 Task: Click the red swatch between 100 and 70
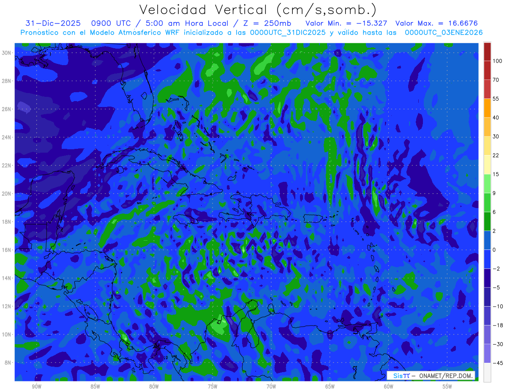(x=487, y=70)
